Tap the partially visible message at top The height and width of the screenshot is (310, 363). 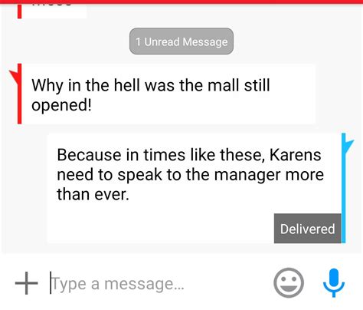click(x=52, y=10)
